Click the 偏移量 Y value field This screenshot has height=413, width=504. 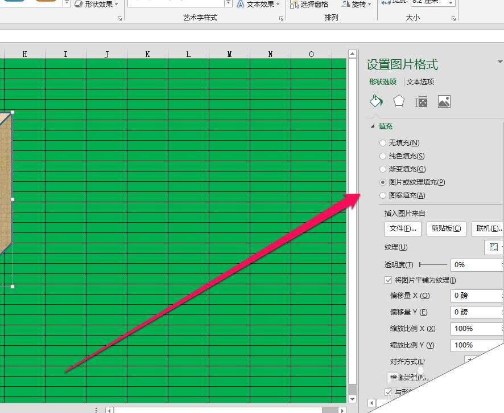tap(476, 312)
